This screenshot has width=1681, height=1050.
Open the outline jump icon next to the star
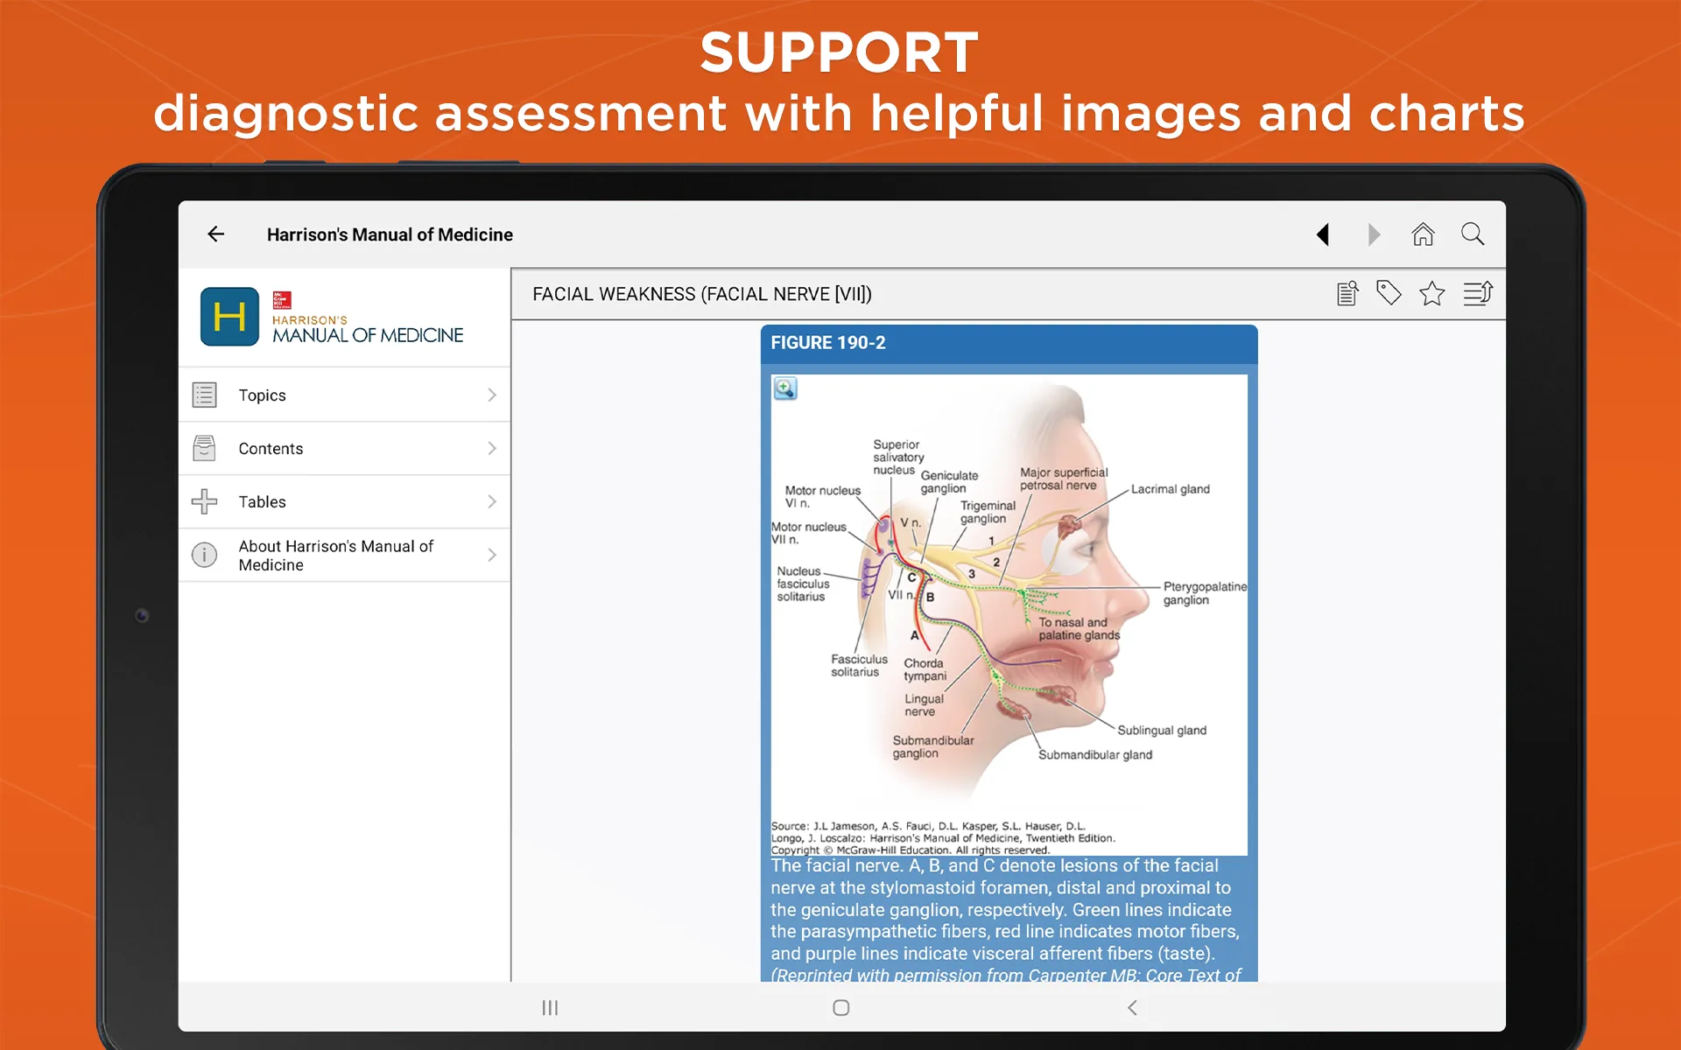click(x=1478, y=293)
